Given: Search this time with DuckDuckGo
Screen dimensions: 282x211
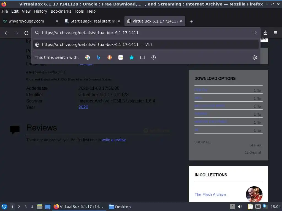Looking at the screenshot, I should click(110, 57).
